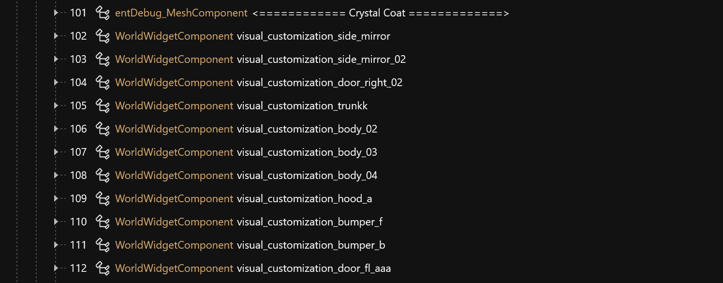The image size is (723, 283).
Task: Expand the visual_customization_bumper_f row arrow
Action: (x=56, y=222)
